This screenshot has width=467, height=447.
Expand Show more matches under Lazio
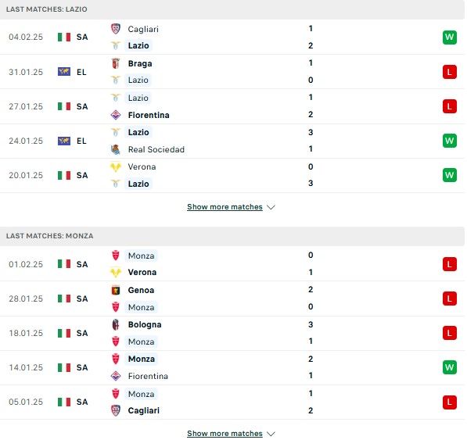(225, 207)
